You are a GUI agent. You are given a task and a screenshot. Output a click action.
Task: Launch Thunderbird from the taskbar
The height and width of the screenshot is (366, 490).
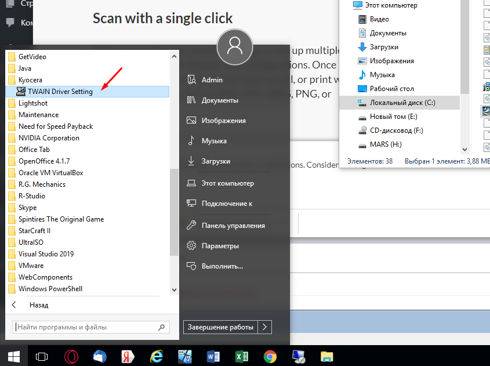(x=100, y=356)
